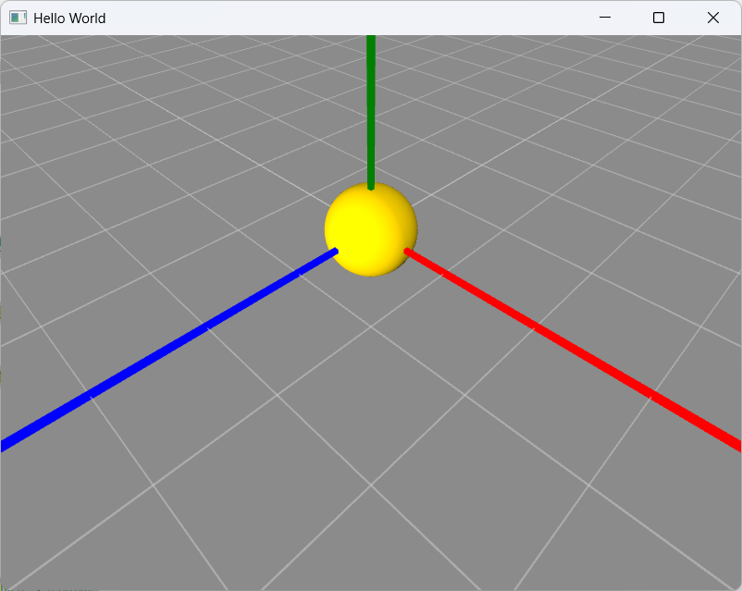Select the blue axis line
The height and width of the screenshot is (591, 742).
click(x=169, y=351)
